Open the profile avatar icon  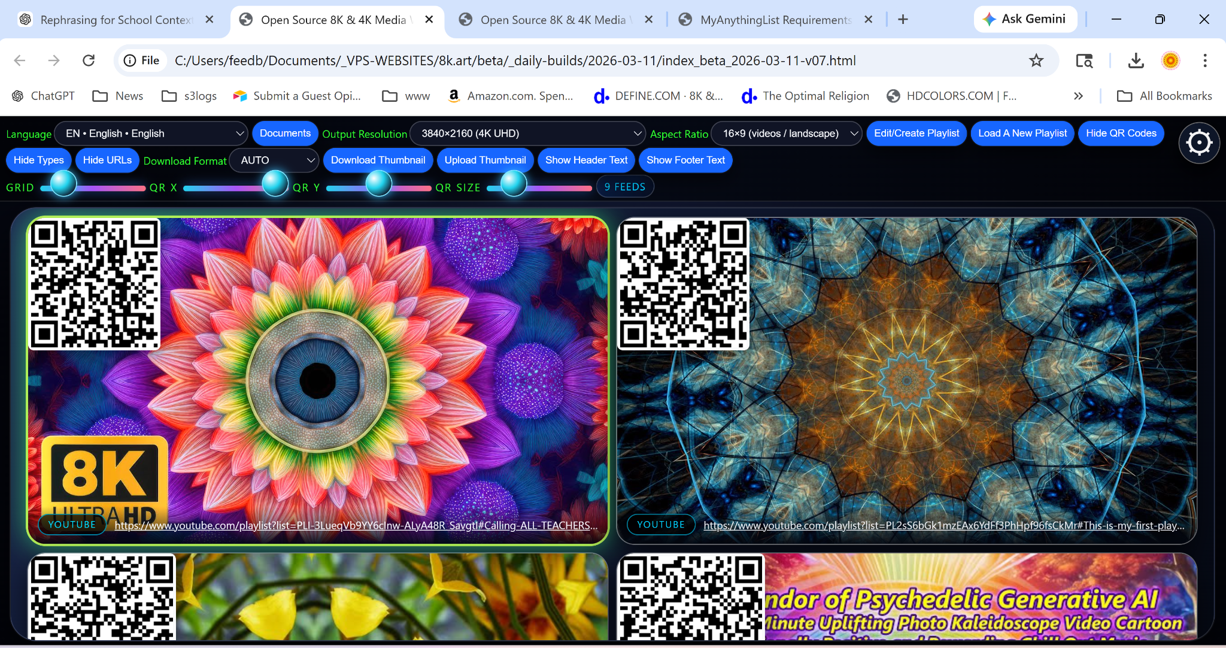[1170, 60]
